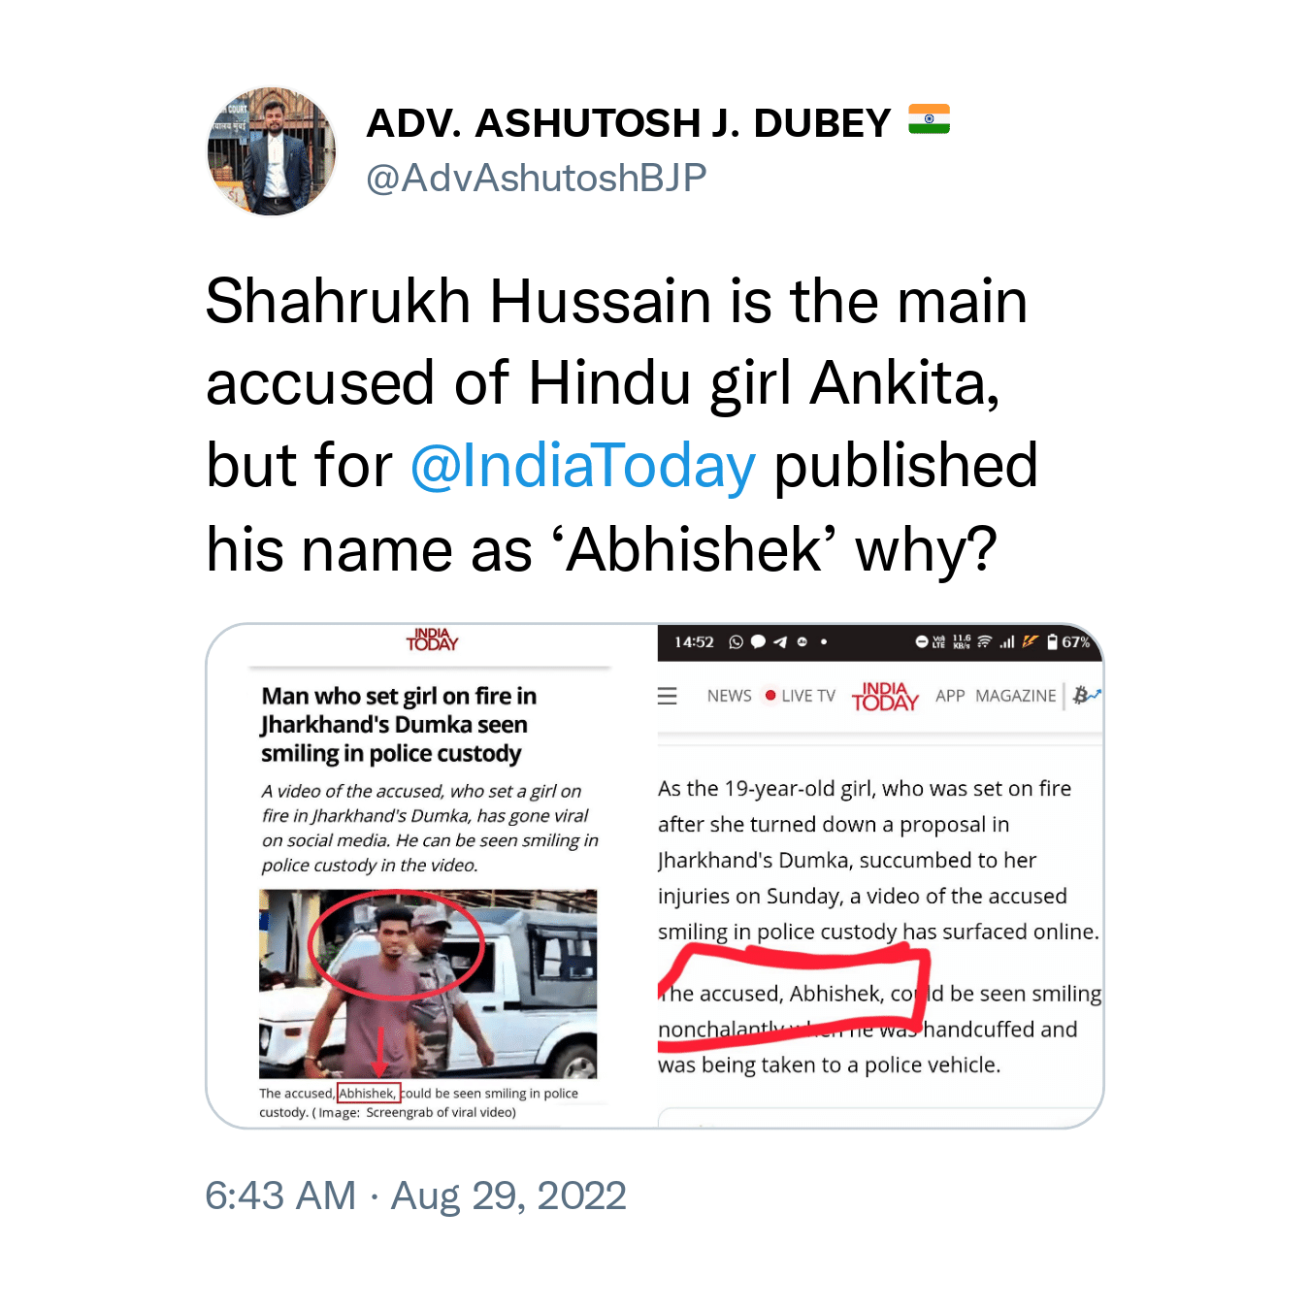Click the ADV. ASHUTOSH J. DUBEY display name

coord(628,123)
